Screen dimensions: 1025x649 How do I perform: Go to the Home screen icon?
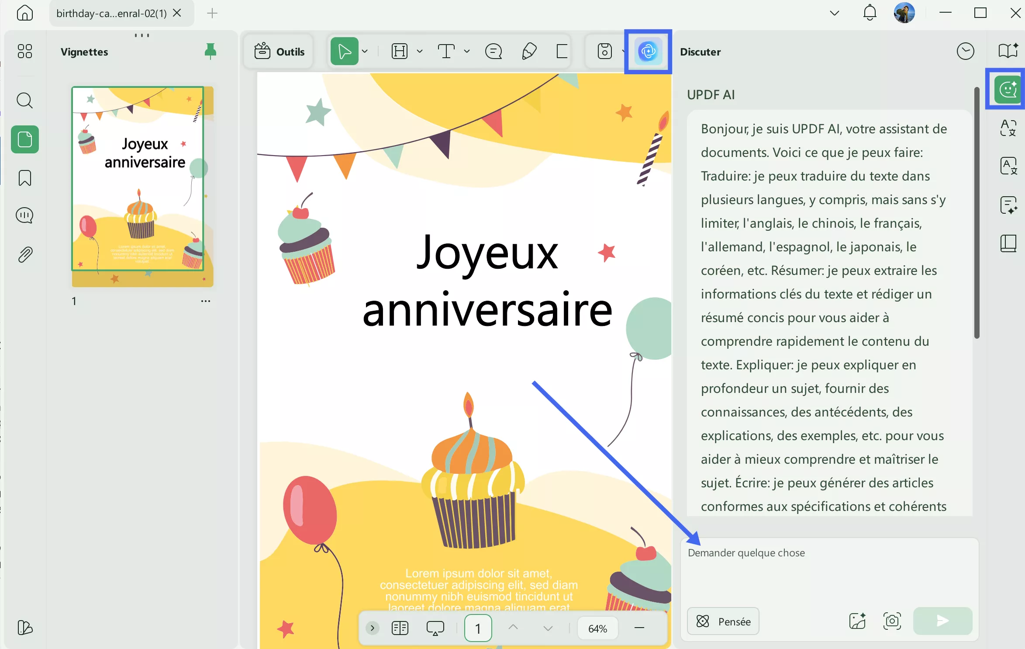tap(24, 13)
